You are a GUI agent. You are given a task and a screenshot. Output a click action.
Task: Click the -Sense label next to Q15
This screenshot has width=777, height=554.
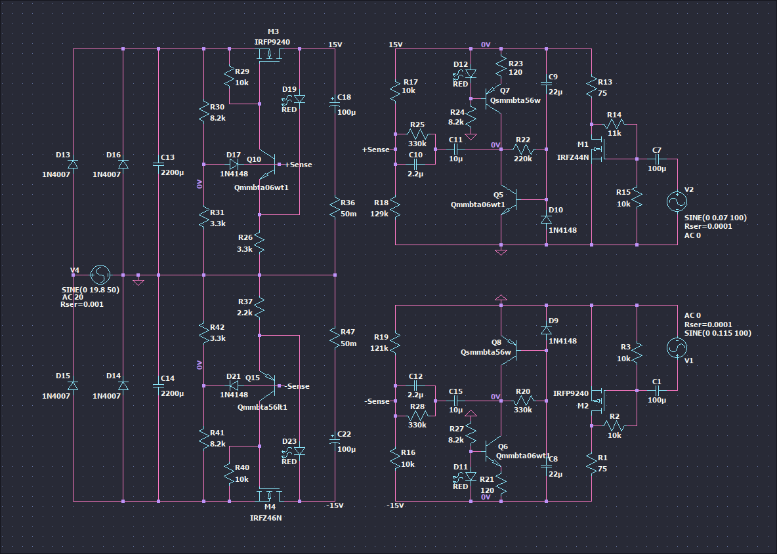coord(297,386)
